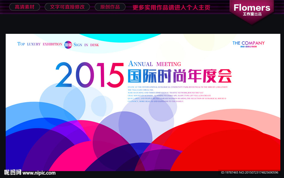
Task: Click the 更多实用作品请进入个人主页 text
Action: click(x=171, y=7)
